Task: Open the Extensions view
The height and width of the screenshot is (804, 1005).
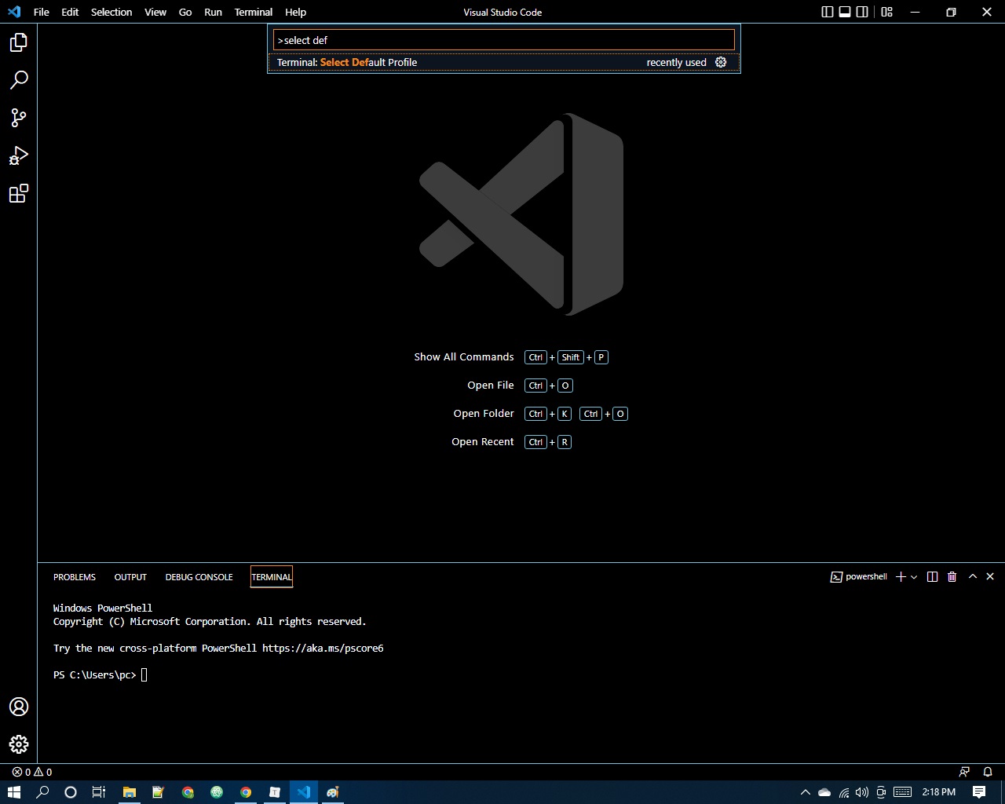Action: (19, 193)
